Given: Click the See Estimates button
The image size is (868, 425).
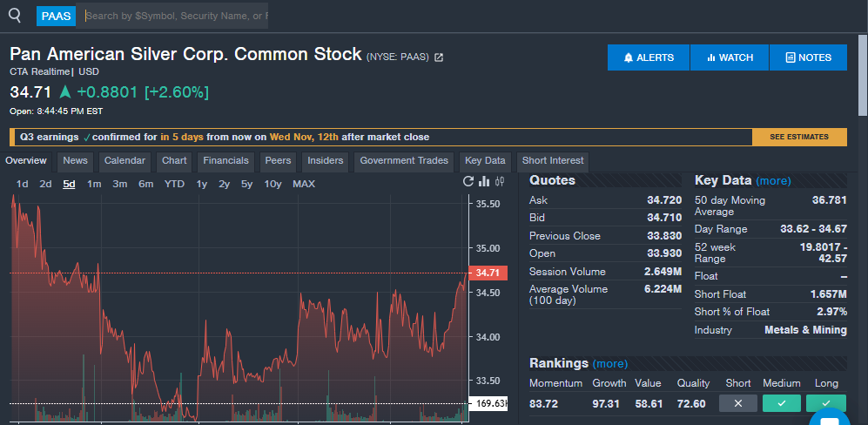Looking at the screenshot, I should [799, 137].
